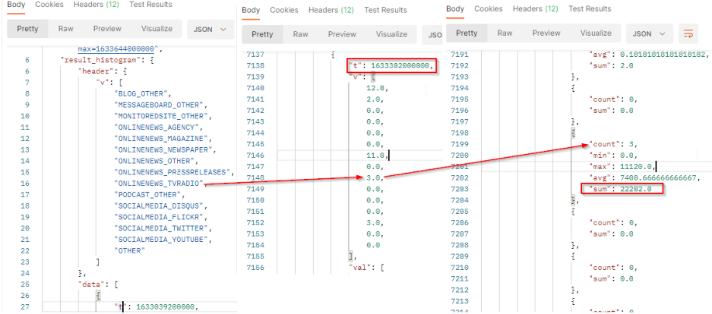The height and width of the screenshot is (314, 712).
Task: Select Pretty view in middle panel
Action: (262, 34)
